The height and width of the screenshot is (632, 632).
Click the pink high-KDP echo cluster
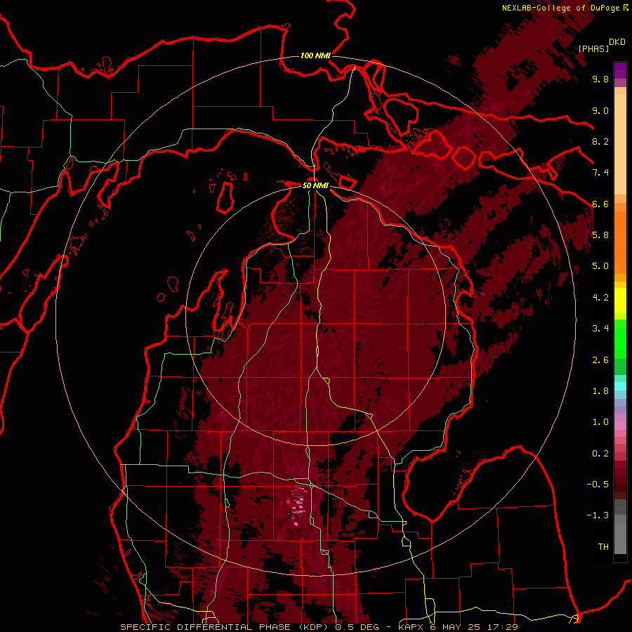pyautogui.click(x=298, y=506)
